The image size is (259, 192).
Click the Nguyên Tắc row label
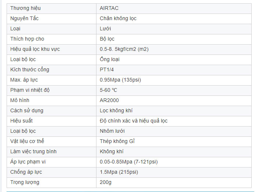pyautogui.click(x=25, y=18)
